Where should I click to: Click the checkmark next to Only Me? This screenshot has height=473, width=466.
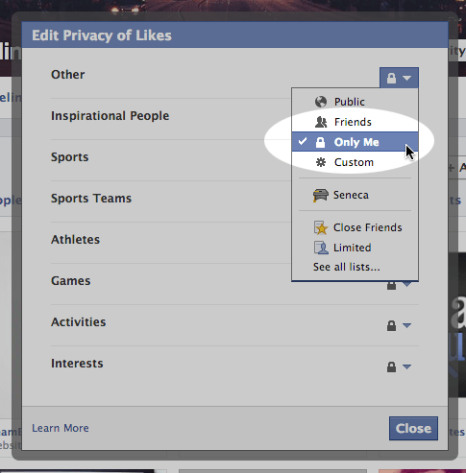303,141
